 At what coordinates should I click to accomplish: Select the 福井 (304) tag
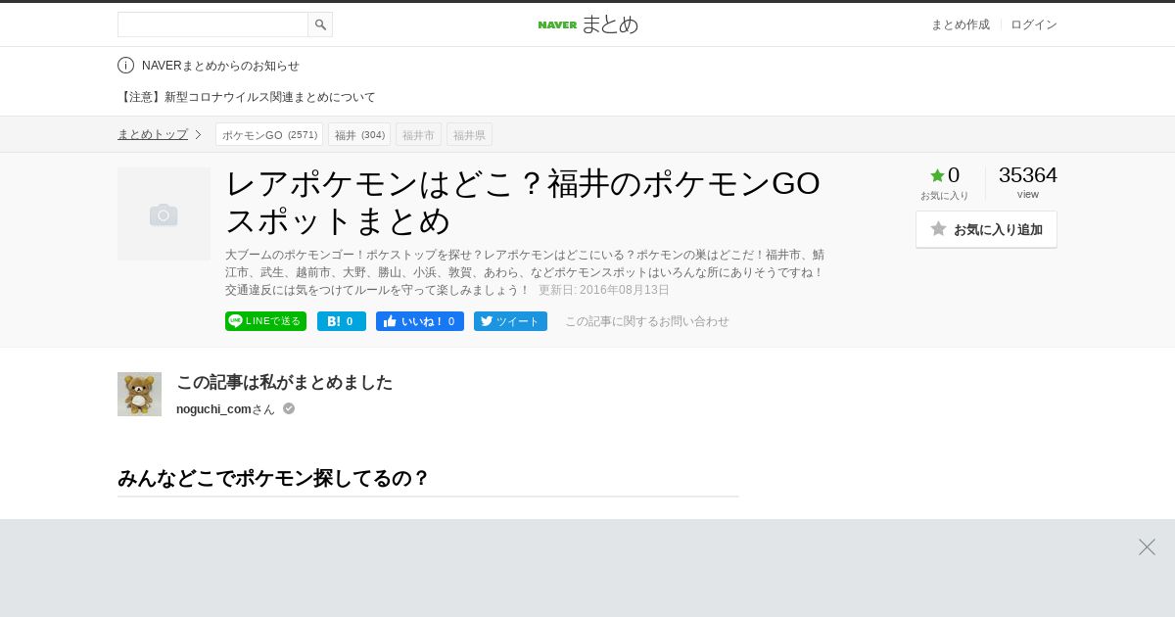coord(359,134)
